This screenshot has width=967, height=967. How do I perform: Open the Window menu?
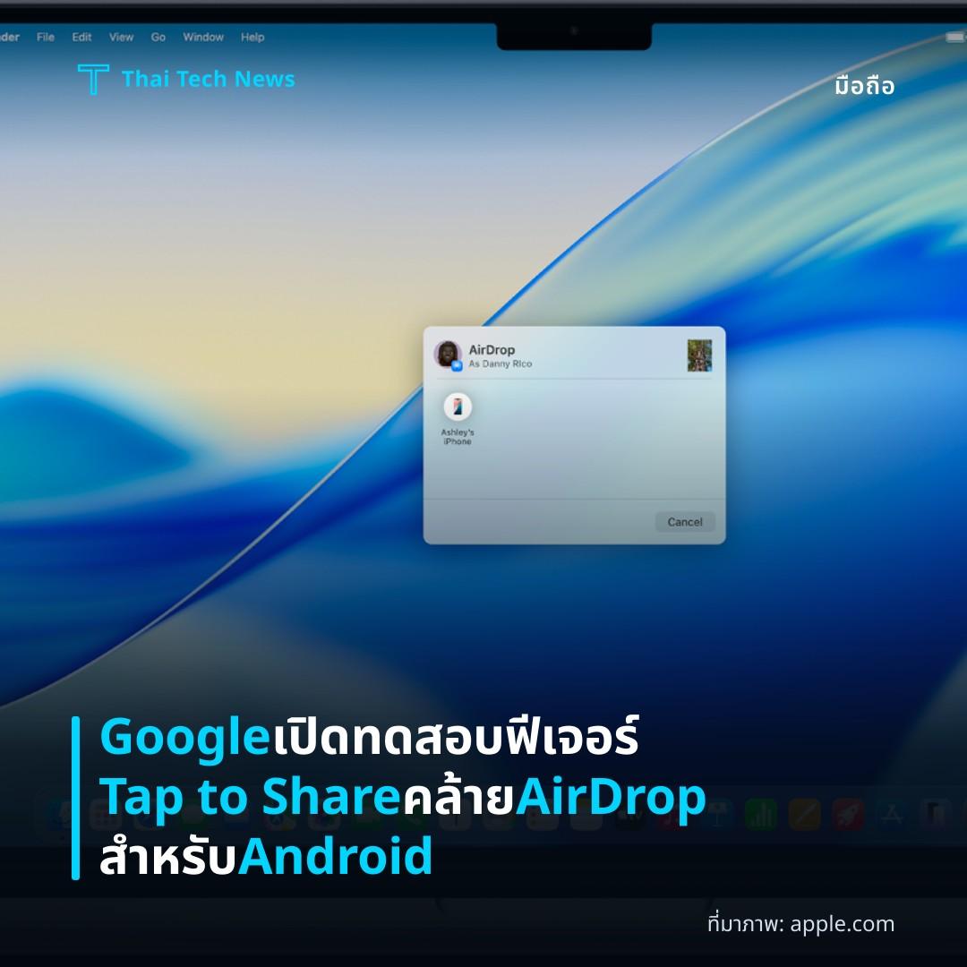pos(203,38)
